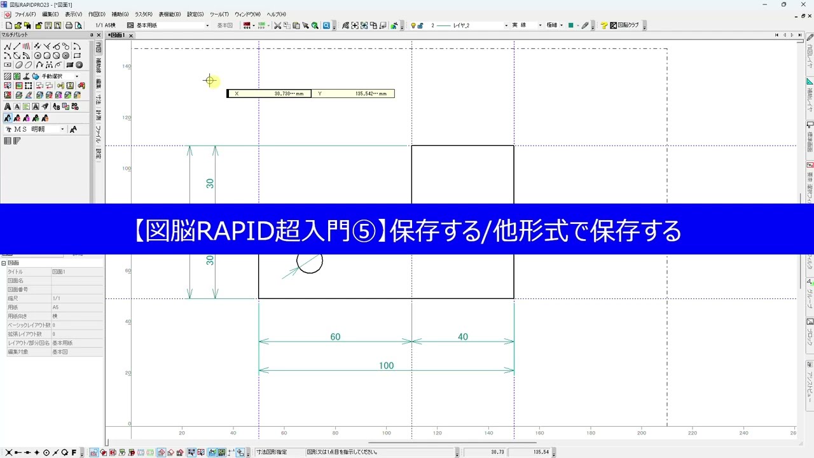Viewport: 814px width, 458px height.
Task: Click the Save floppy disk icon
Action: pos(48,25)
